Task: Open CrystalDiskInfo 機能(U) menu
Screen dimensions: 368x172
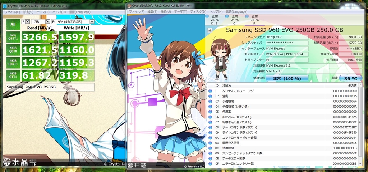Action: (x=166, y=11)
